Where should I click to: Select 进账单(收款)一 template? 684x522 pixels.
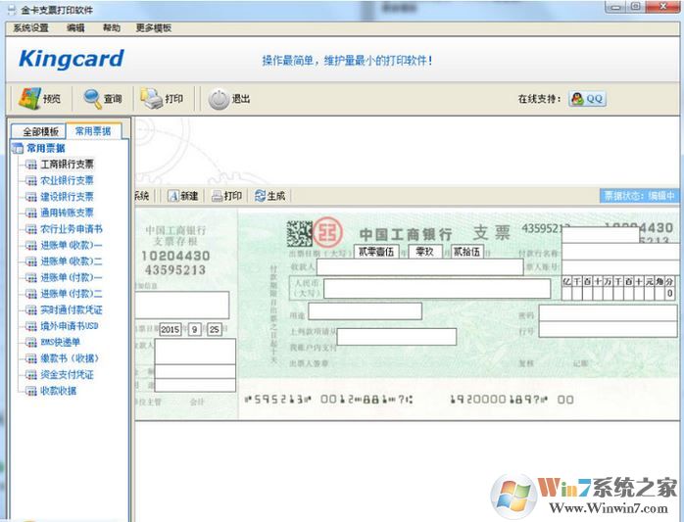coord(72,245)
